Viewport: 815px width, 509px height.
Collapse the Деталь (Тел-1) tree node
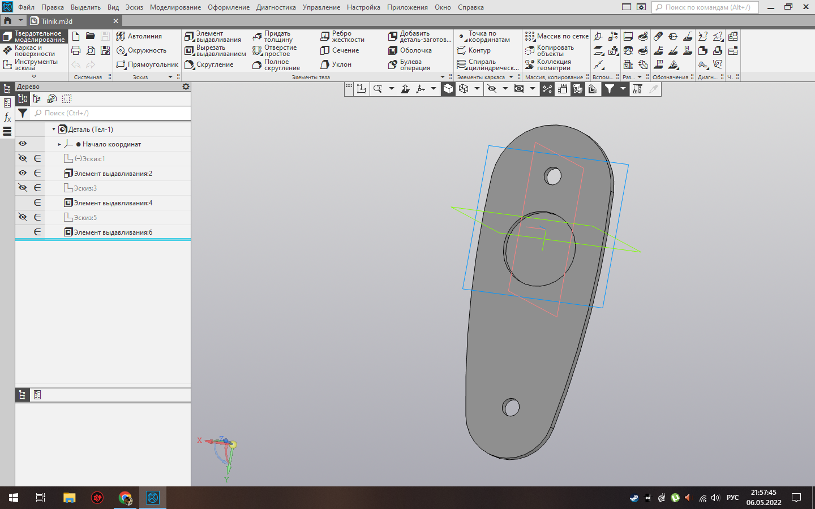coord(54,130)
